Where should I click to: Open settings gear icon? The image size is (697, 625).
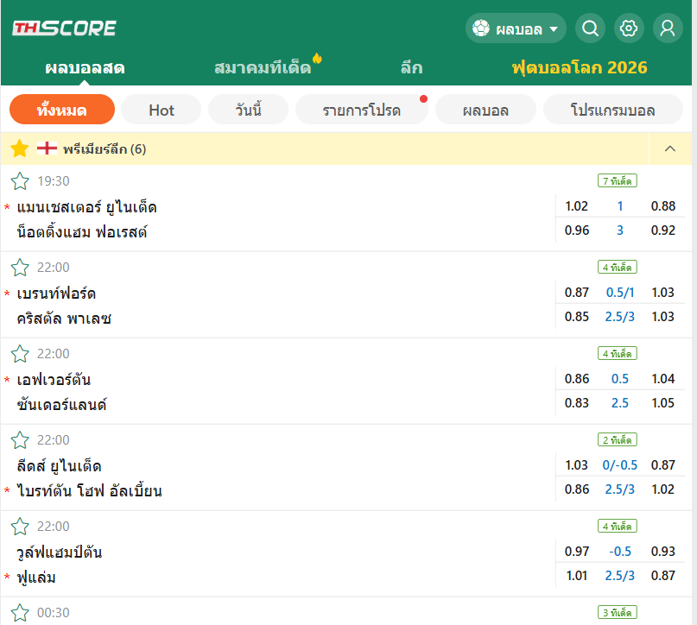point(629,28)
